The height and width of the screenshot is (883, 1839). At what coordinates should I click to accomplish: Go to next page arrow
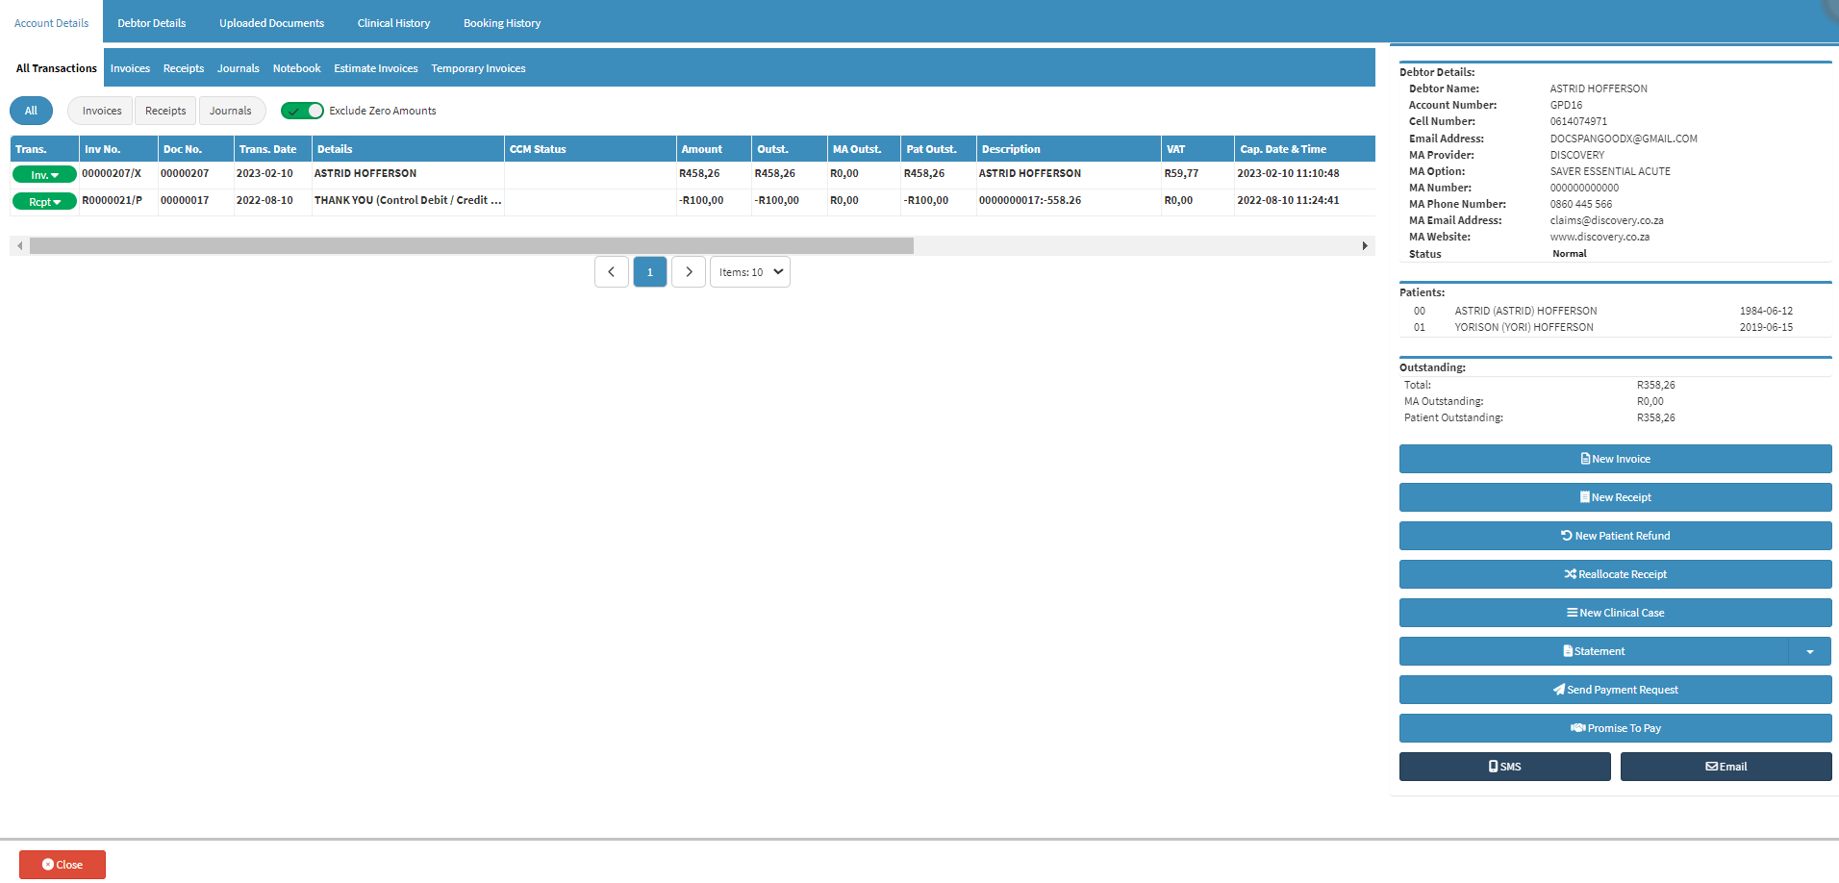[689, 272]
